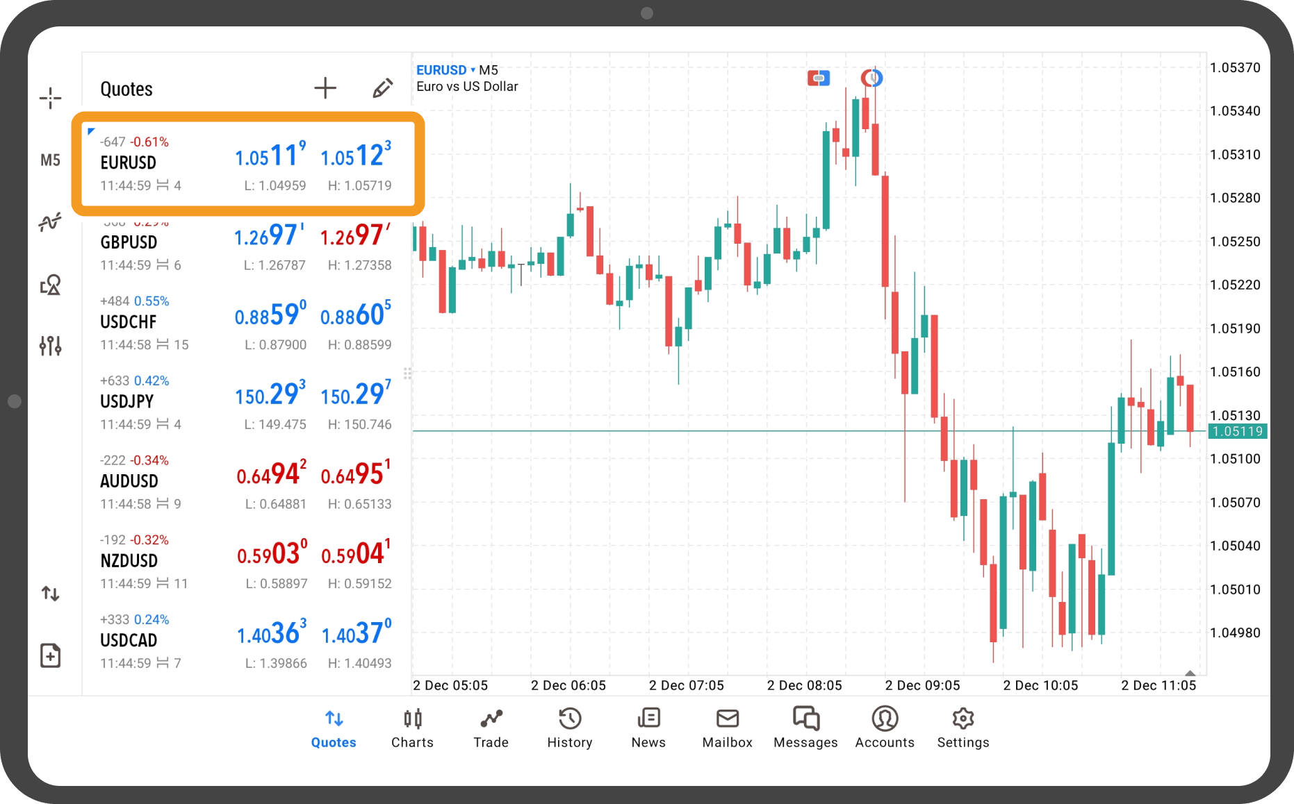Screen dimensions: 1294x804
Task: Open chart settings sliders icon
Action: (50, 345)
